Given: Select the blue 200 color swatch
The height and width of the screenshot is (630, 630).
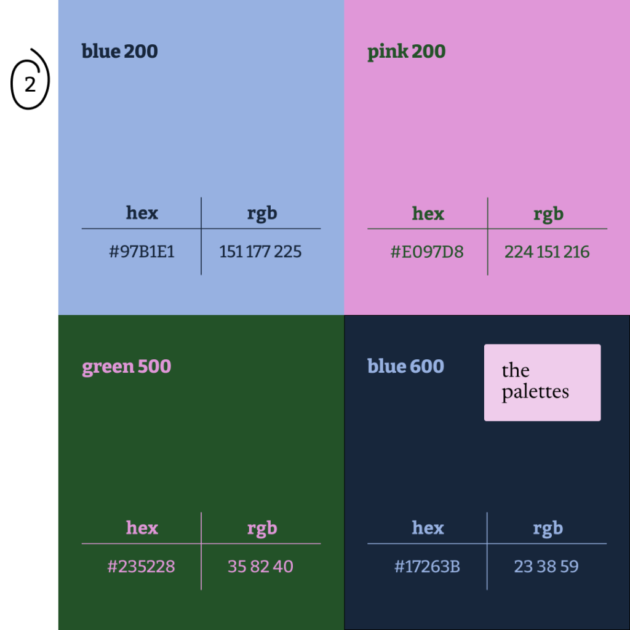Looking at the screenshot, I should (x=201, y=157).
